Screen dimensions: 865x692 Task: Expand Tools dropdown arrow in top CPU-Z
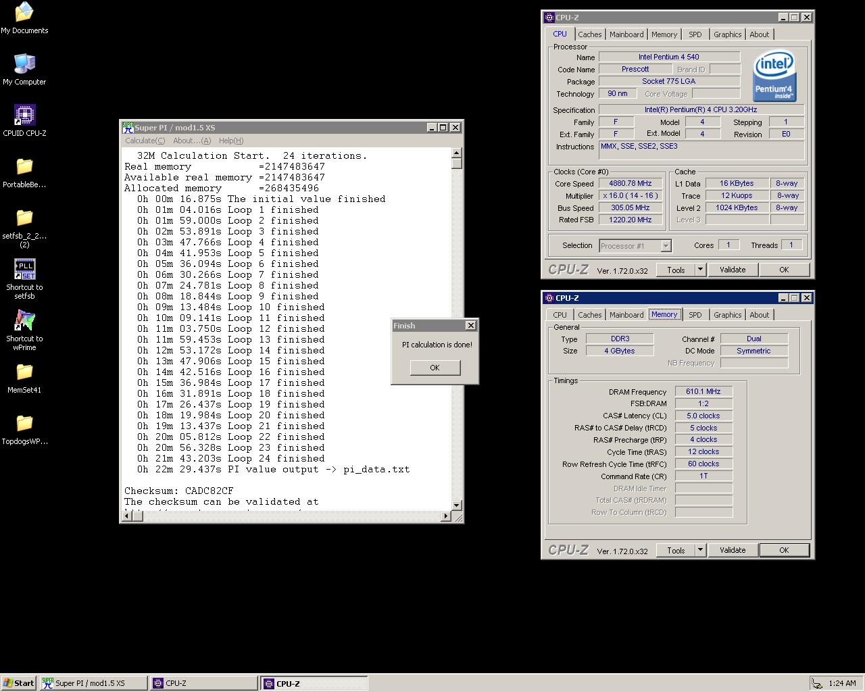tap(700, 270)
